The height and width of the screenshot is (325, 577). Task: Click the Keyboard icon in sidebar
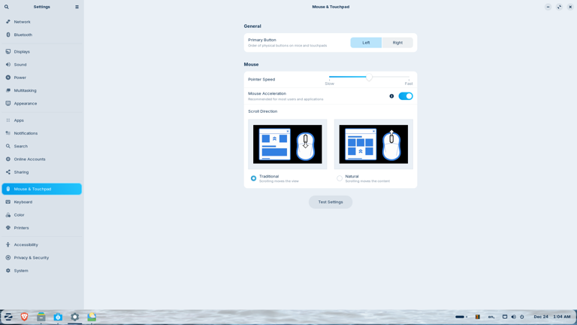[x=8, y=202]
